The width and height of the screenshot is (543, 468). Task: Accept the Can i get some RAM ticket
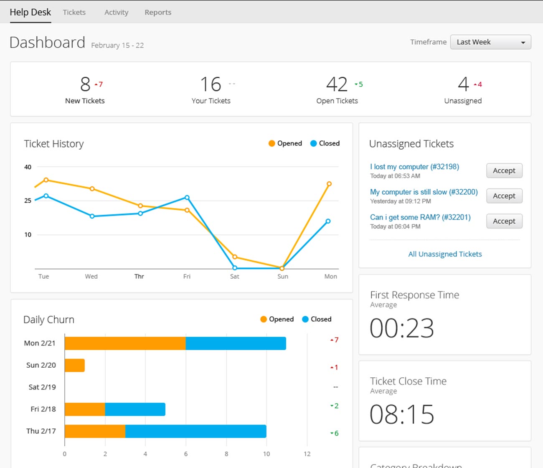(504, 221)
